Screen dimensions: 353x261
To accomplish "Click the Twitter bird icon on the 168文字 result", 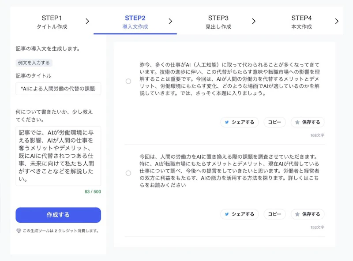I will pos(227,122).
